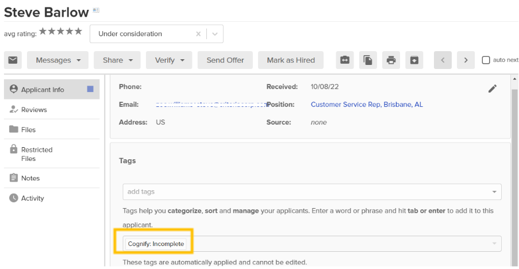Image resolution: width=519 pixels, height=269 pixels.
Task: Click the Send Offer button
Action: pyautogui.click(x=225, y=60)
